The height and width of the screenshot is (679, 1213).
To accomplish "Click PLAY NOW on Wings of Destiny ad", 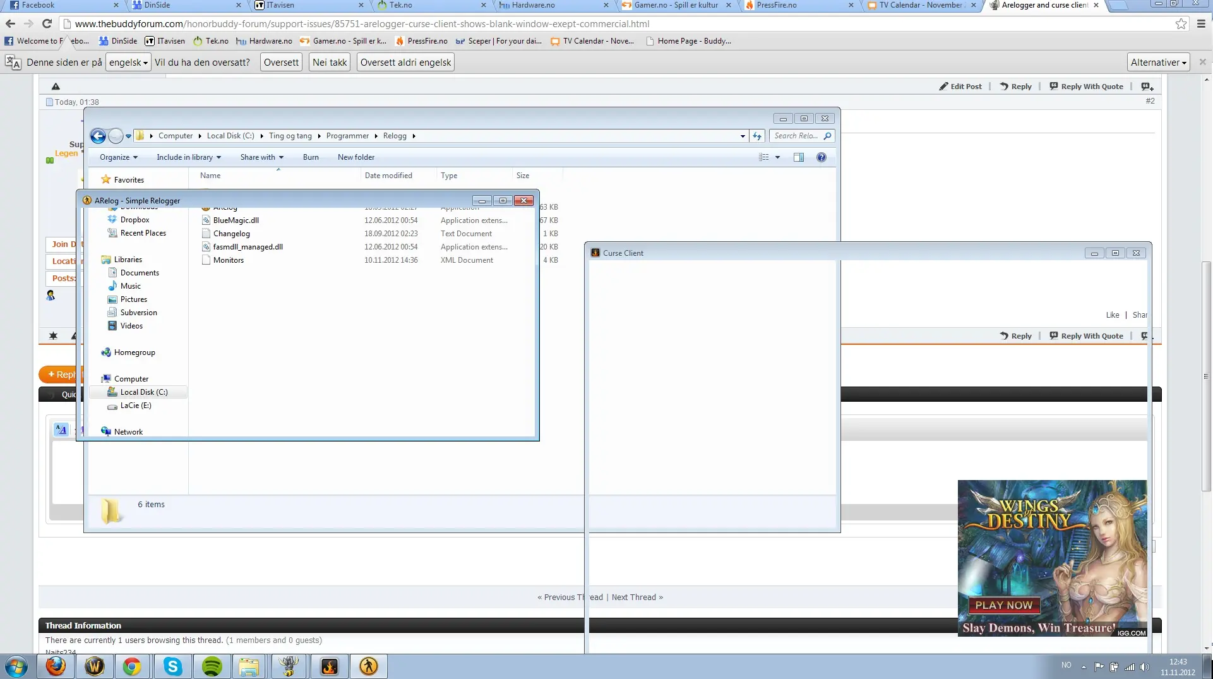I will (1003, 605).
